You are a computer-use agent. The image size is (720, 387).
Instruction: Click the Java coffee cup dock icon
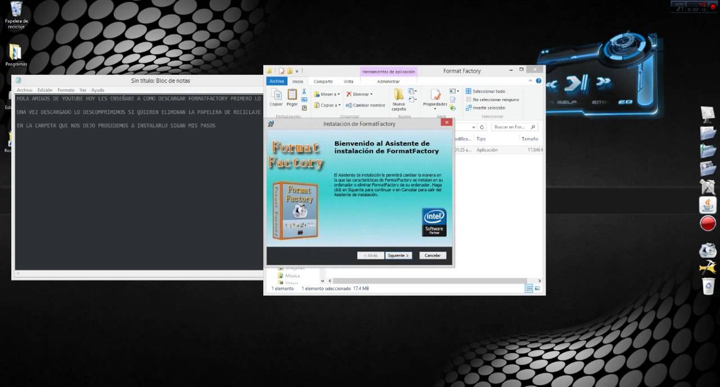[708, 205]
